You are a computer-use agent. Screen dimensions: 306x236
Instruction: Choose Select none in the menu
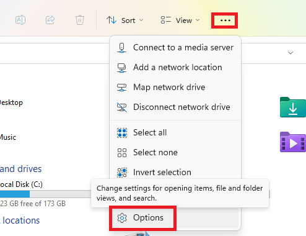[x=175, y=153]
